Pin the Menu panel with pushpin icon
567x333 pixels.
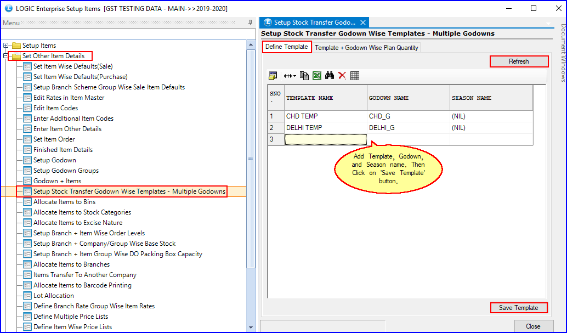(x=251, y=22)
